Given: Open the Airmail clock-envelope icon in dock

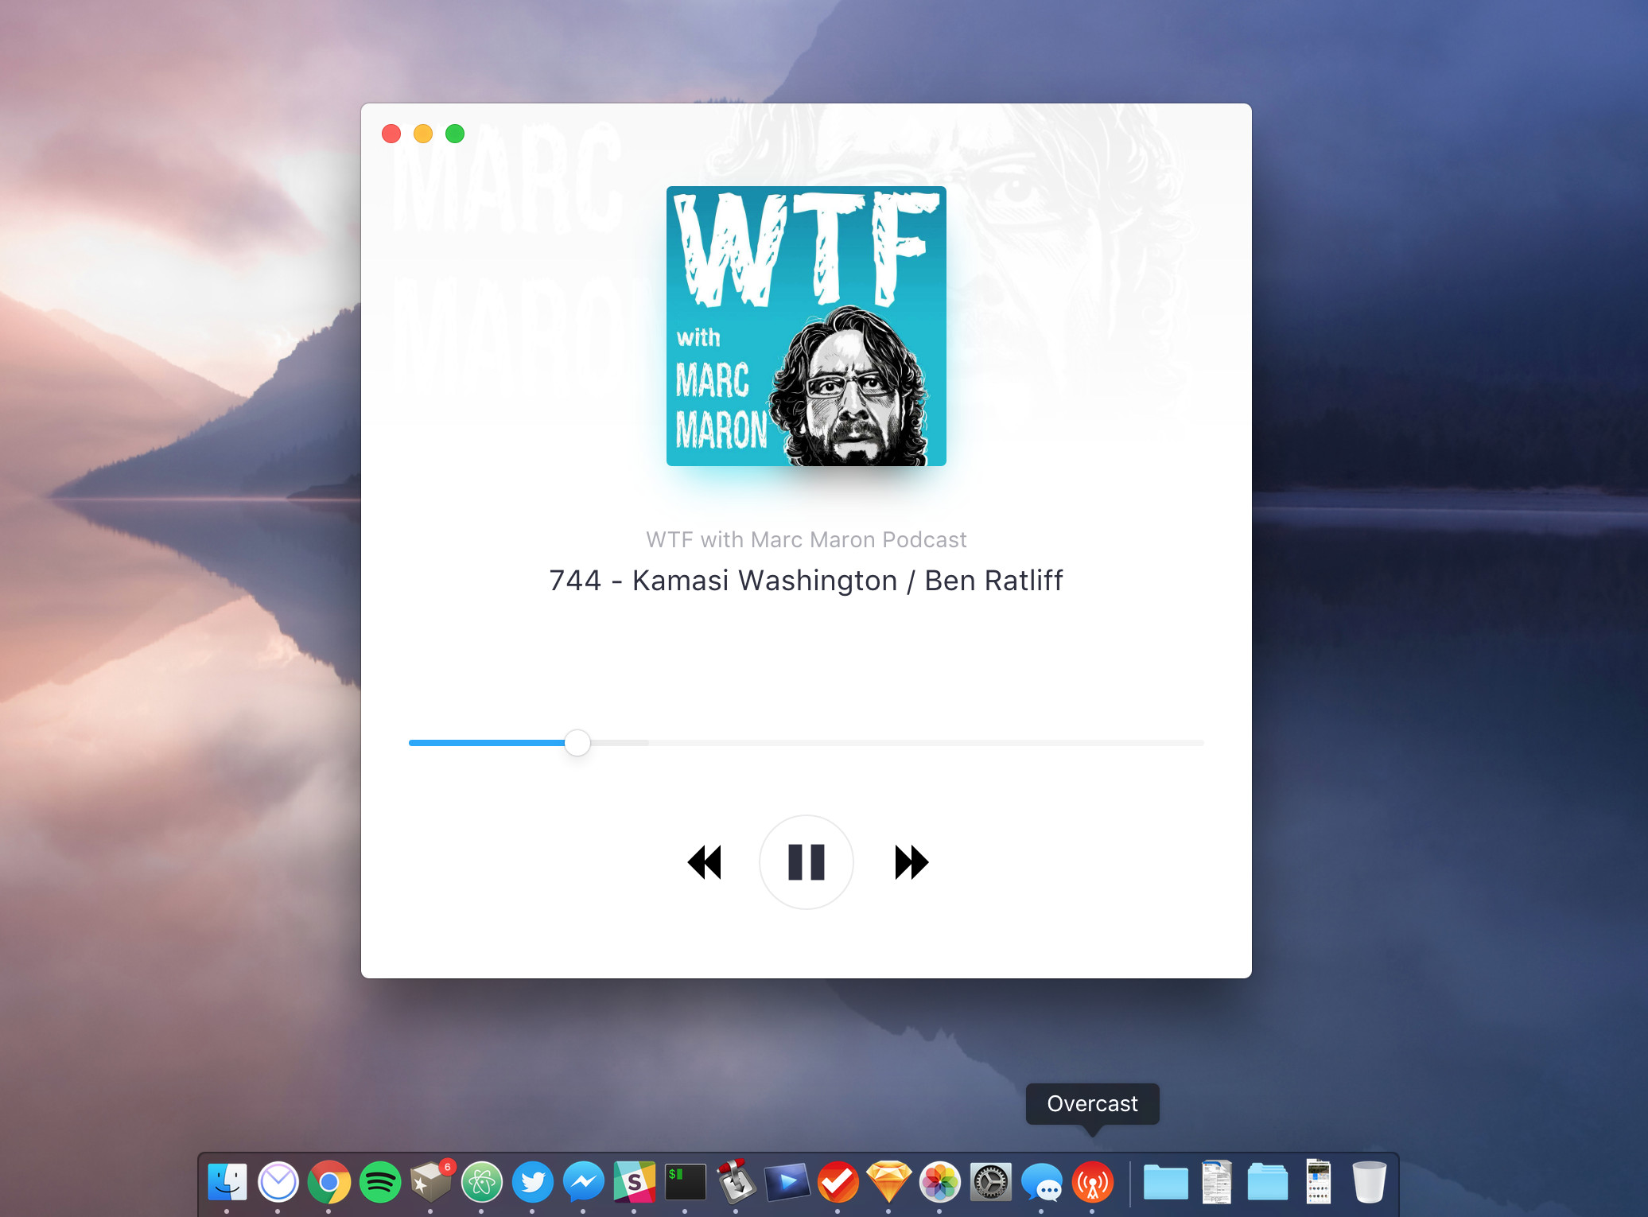Looking at the screenshot, I should point(278,1182).
